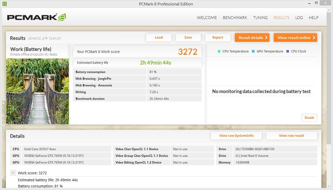Click the 16384MB memory value
This screenshot has width=333, height=190.
point(242,162)
